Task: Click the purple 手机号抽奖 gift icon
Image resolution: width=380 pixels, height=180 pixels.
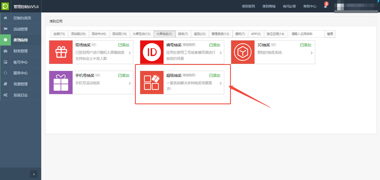Action: point(61,83)
